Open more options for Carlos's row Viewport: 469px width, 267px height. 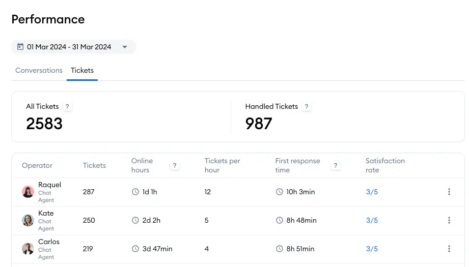tap(449, 249)
